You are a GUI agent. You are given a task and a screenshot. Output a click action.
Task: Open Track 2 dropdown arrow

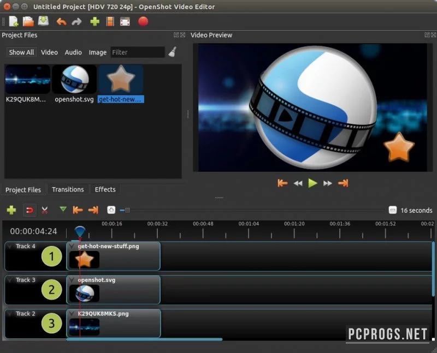point(10,314)
